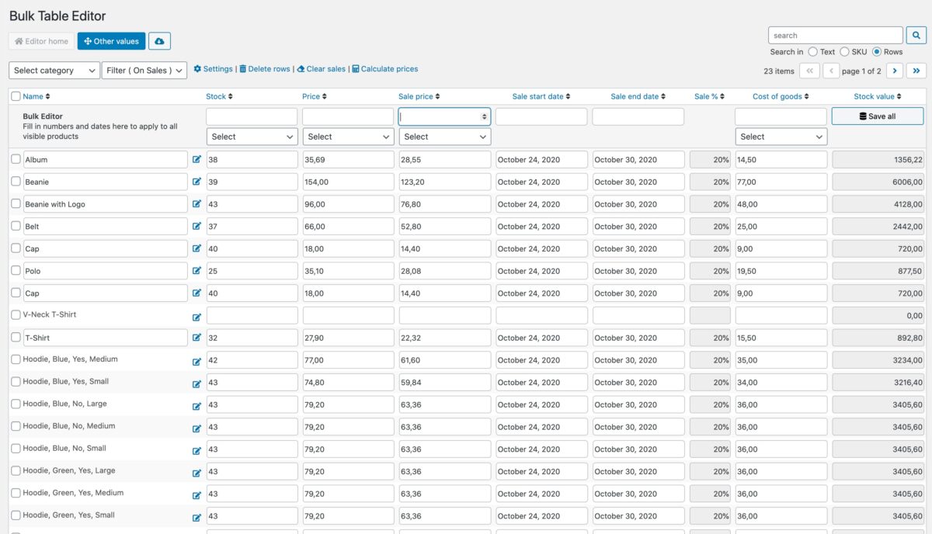Click the Other values tab button
The height and width of the screenshot is (534, 932).
(x=111, y=41)
